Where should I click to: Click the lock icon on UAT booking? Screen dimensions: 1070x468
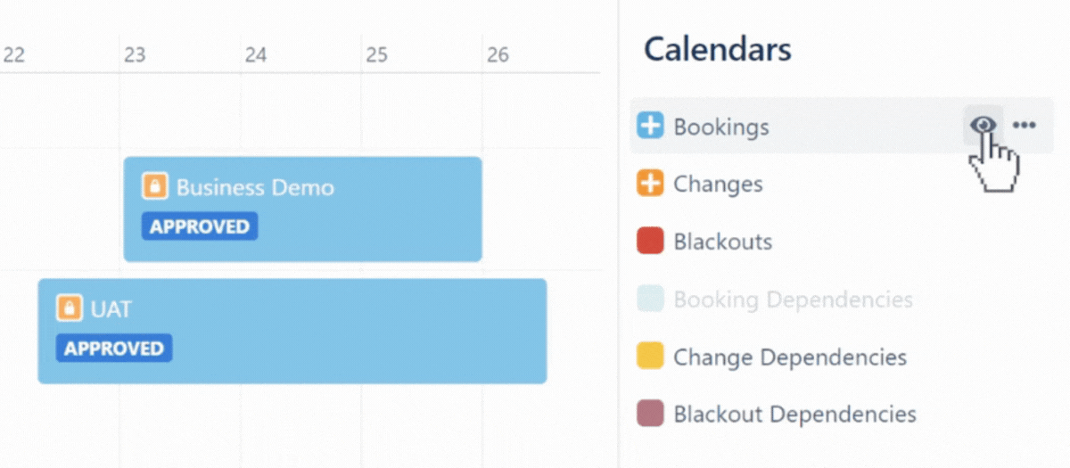point(70,308)
